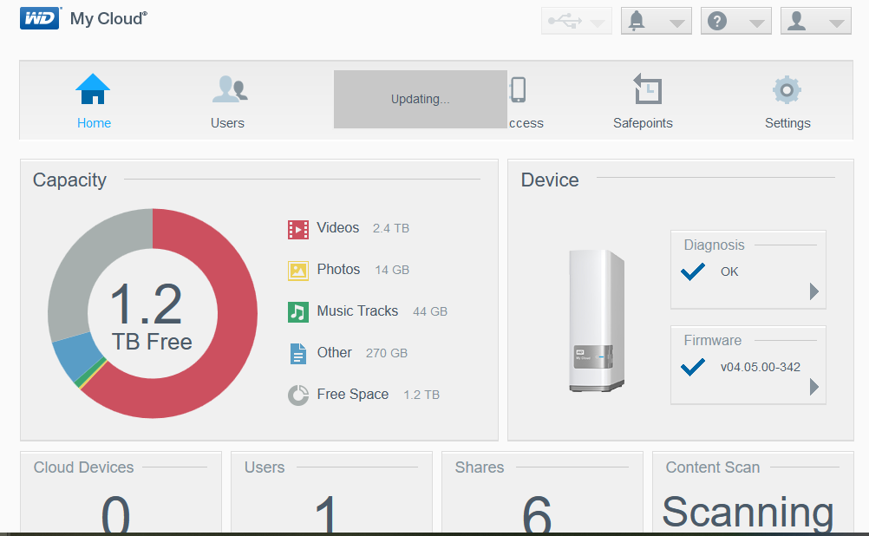Click the Videos film icon

point(298,229)
